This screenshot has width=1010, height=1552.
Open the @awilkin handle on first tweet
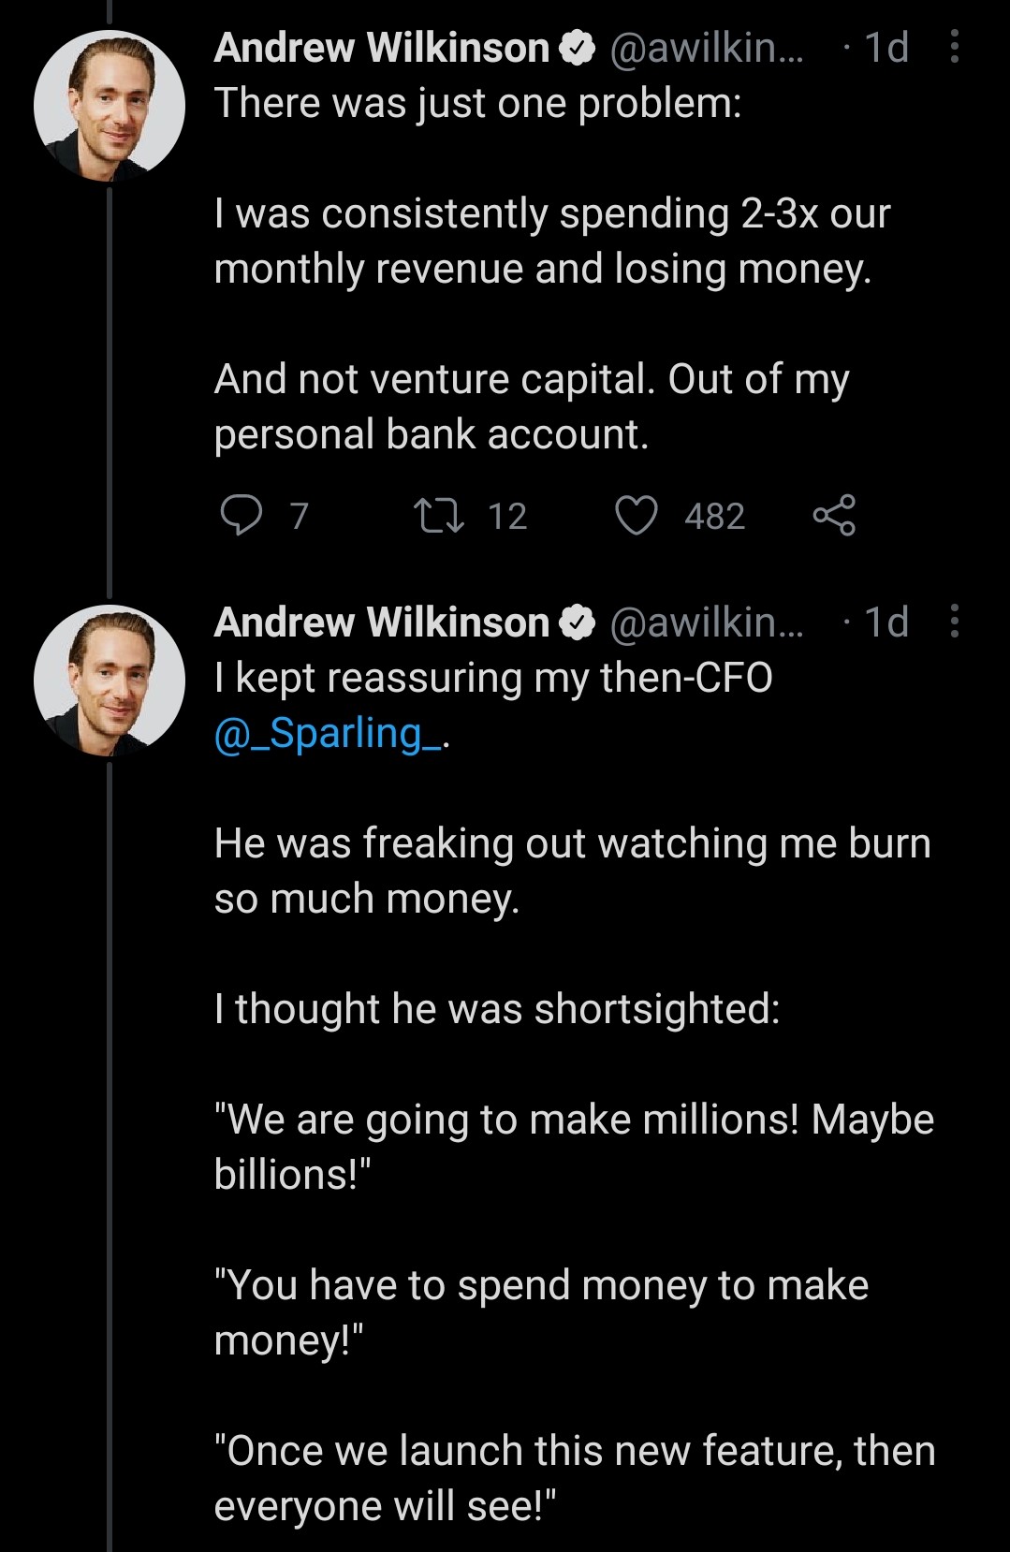pos(706,48)
